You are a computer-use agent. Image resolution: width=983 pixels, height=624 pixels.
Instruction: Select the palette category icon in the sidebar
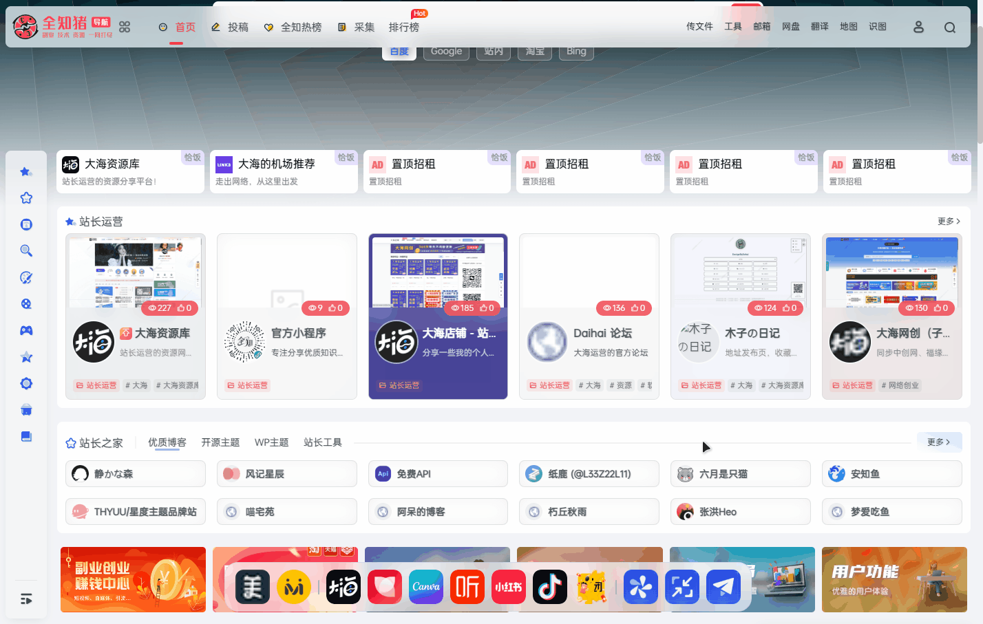pos(26,277)
